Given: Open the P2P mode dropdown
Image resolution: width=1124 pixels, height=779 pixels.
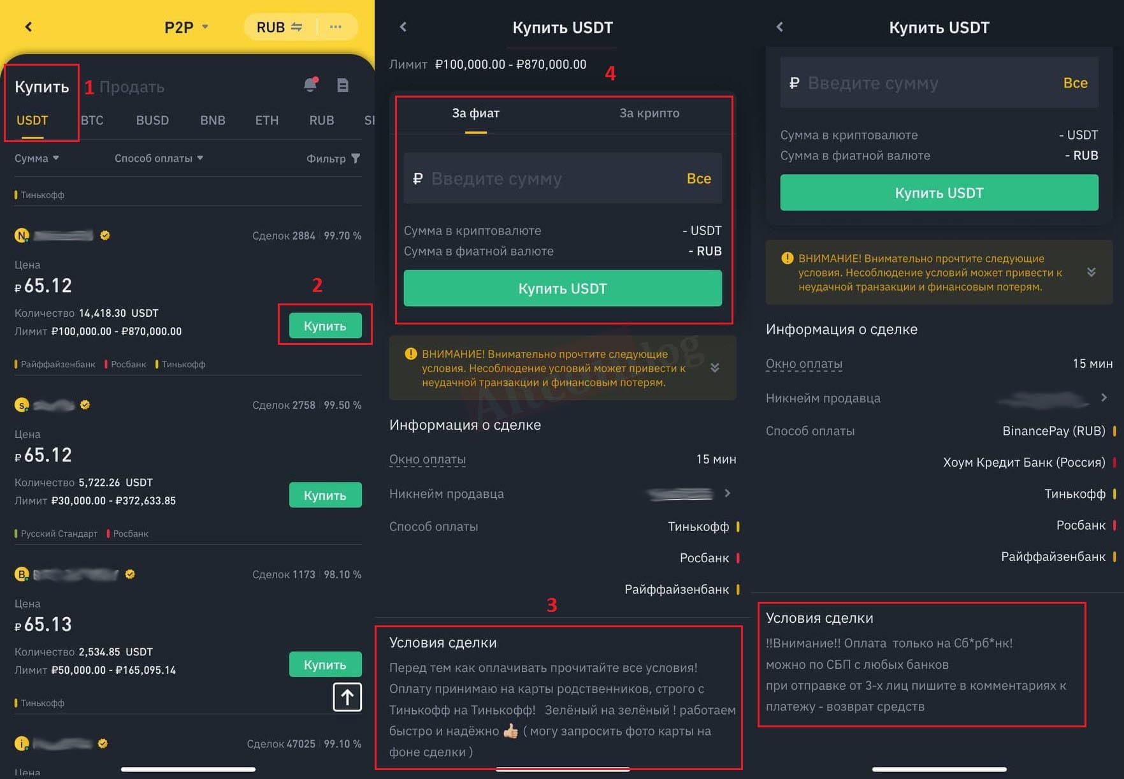Looking at the screenshot, I should coord(186,27).
